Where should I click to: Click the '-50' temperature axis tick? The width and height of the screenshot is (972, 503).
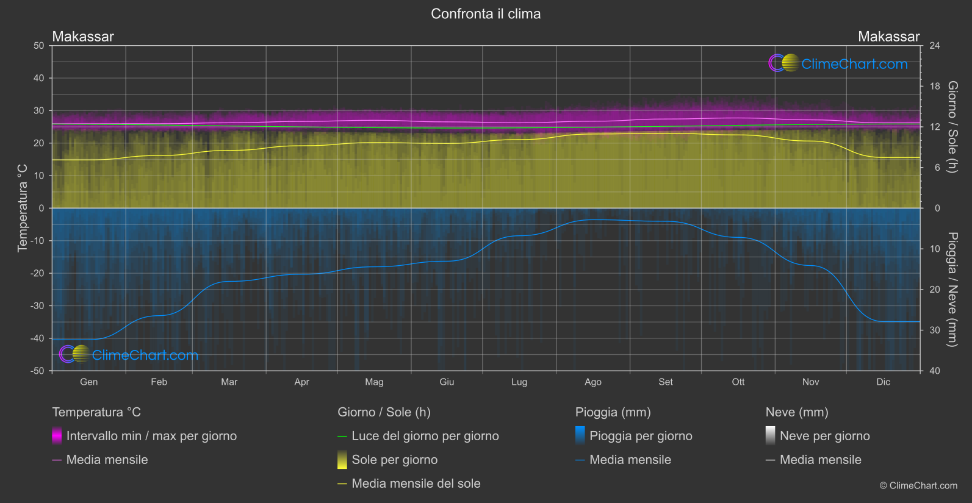pyautogui.click(x=37, y=371)
